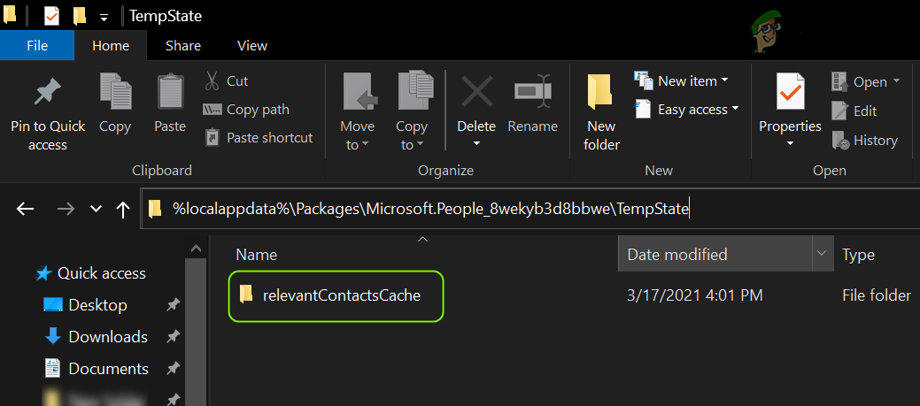Image resolution: width=920 pixels, height=406 pixels.
Task: Switch to the Share ribbon tab
Action: pyautogui.click(x=183, y=46)
